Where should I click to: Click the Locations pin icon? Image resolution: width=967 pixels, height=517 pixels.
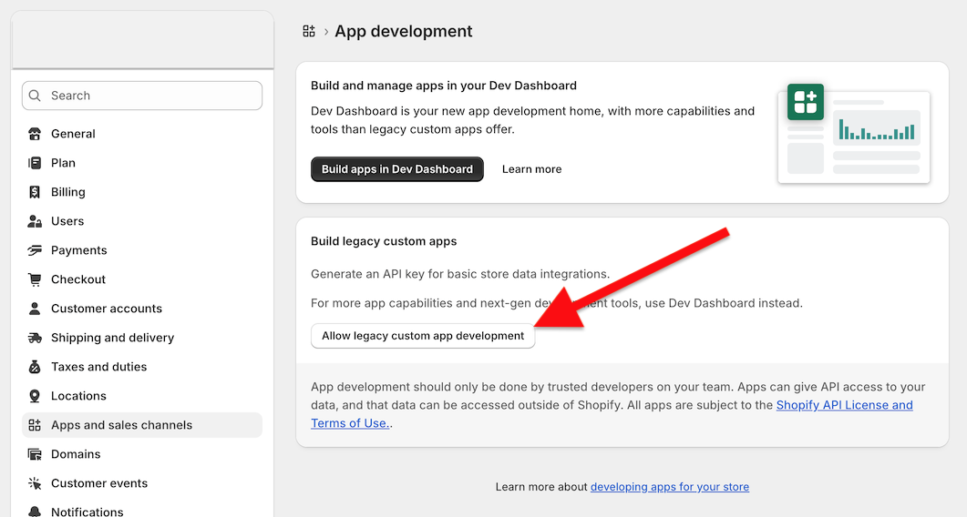coord(35,396)
